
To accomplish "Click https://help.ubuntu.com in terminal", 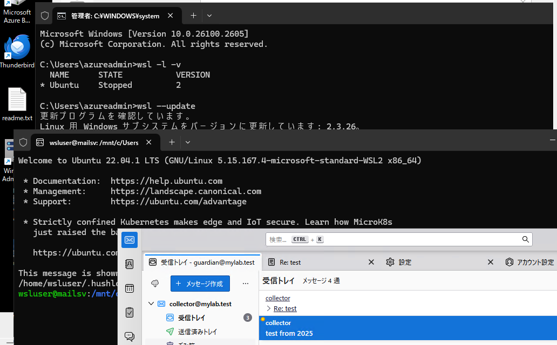I will tap(166, 181).
